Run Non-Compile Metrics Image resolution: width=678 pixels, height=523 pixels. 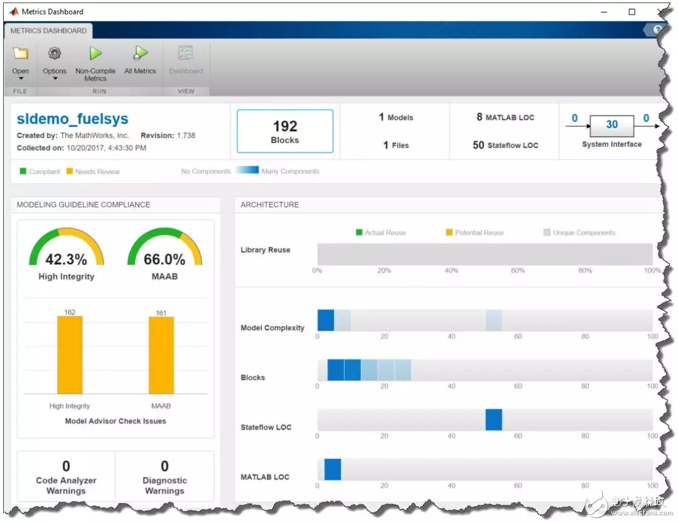[95, 55]
